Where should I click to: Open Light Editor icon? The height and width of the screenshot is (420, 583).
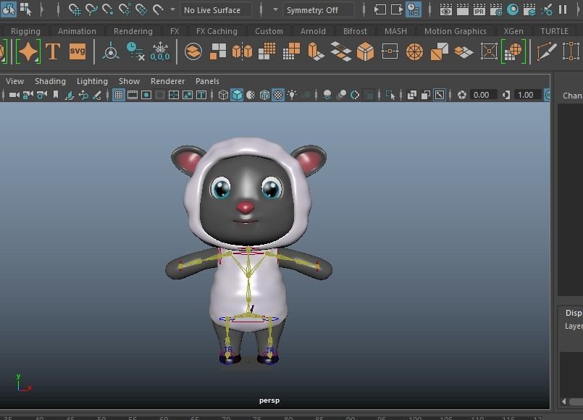point(546,9)
